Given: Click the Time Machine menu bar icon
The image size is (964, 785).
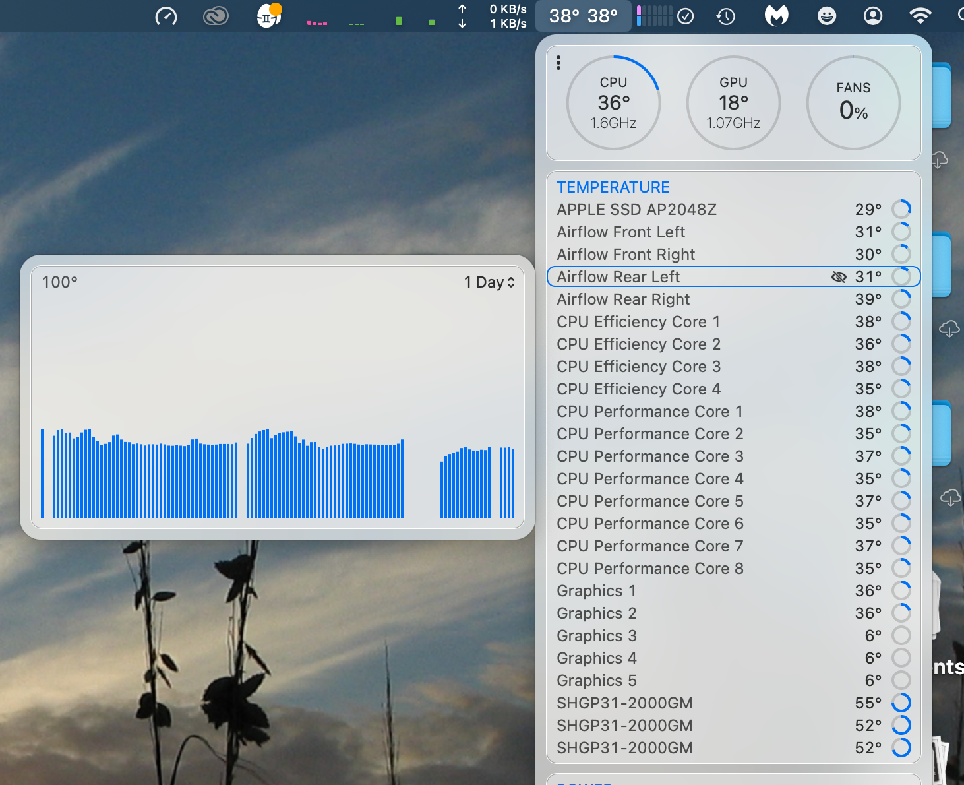Looking at the screenshot, I should [725, 16].
